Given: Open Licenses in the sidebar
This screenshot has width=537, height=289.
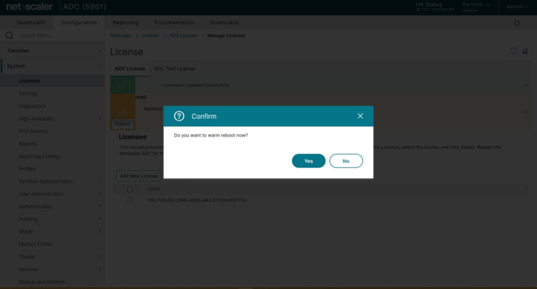Looking at the screenshot, I should [29, 80].
